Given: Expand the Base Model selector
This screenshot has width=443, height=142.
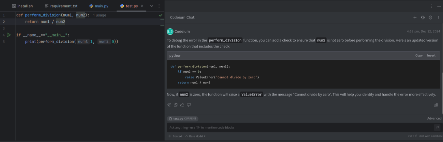Looking at the screenshot, I should [x=195, y=136].
